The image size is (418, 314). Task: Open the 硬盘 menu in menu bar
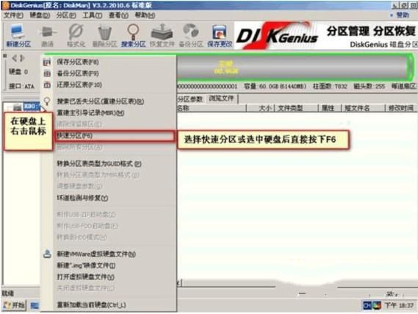[40, 15]
